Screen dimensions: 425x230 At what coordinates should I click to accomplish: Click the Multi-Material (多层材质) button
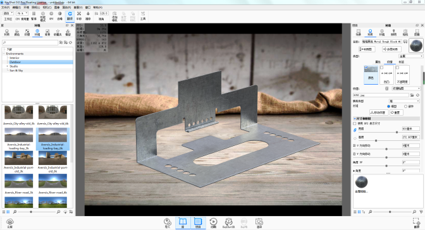coord(391,49)
